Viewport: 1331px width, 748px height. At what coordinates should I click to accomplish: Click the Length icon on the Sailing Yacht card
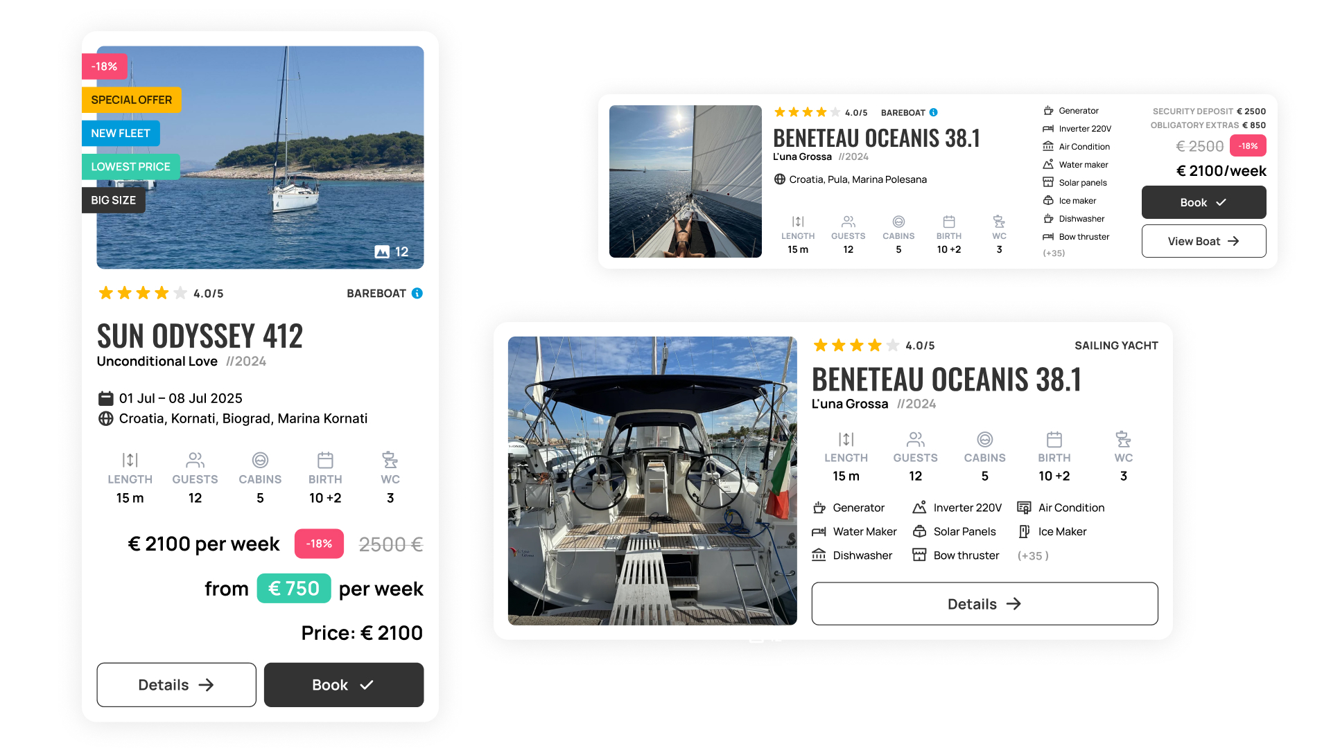[x=846, y=439]
